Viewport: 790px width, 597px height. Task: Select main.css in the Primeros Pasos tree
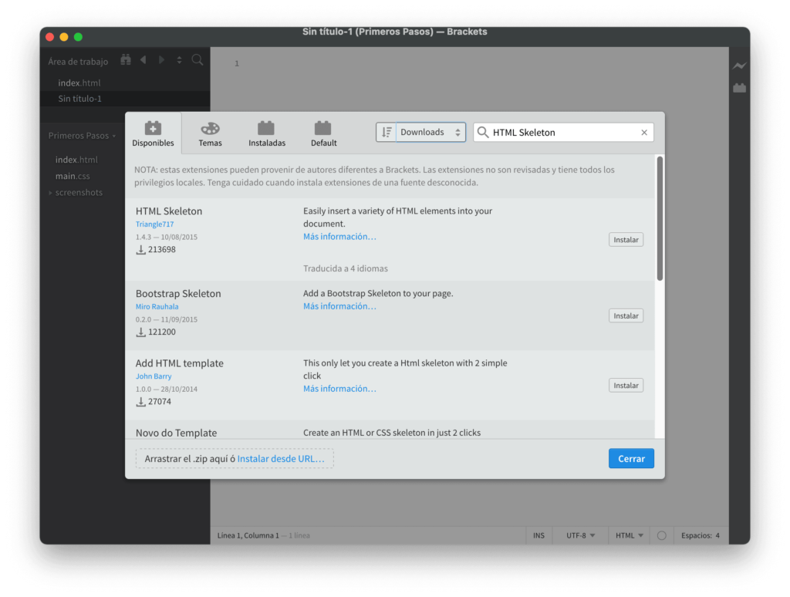coord(72,176)
